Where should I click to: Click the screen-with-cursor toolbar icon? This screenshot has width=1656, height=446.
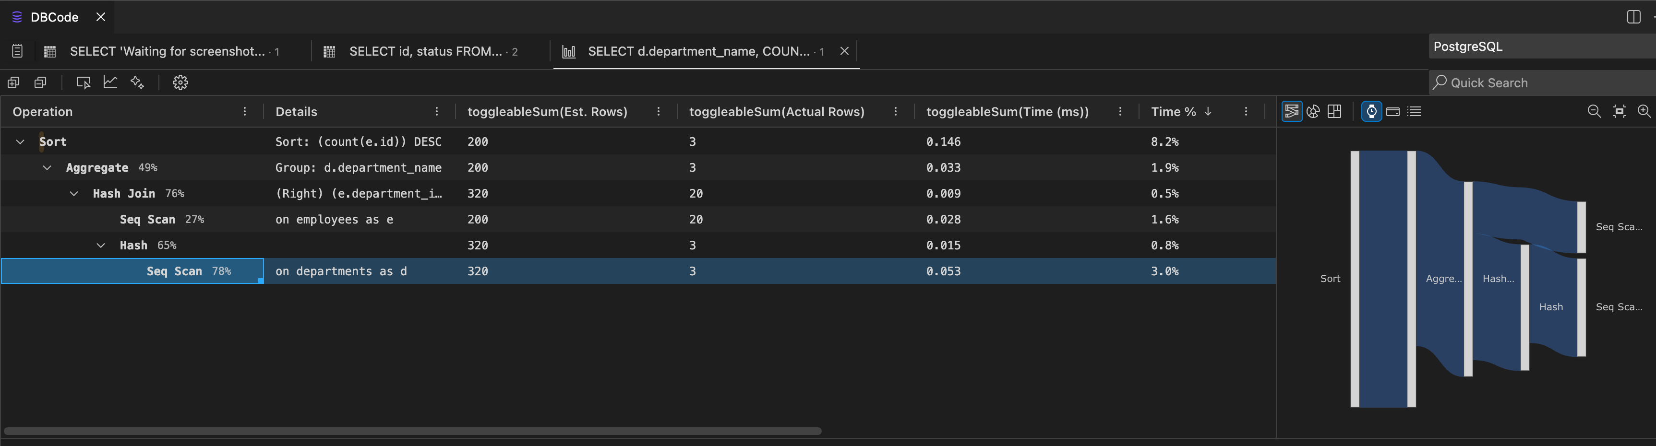[84, 82]
